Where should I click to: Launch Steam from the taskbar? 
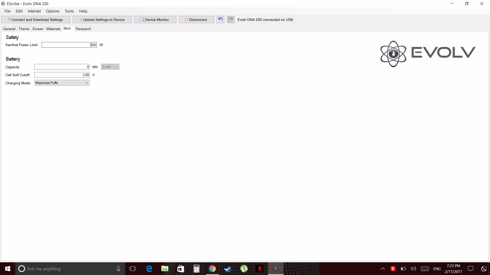point(228,269)
